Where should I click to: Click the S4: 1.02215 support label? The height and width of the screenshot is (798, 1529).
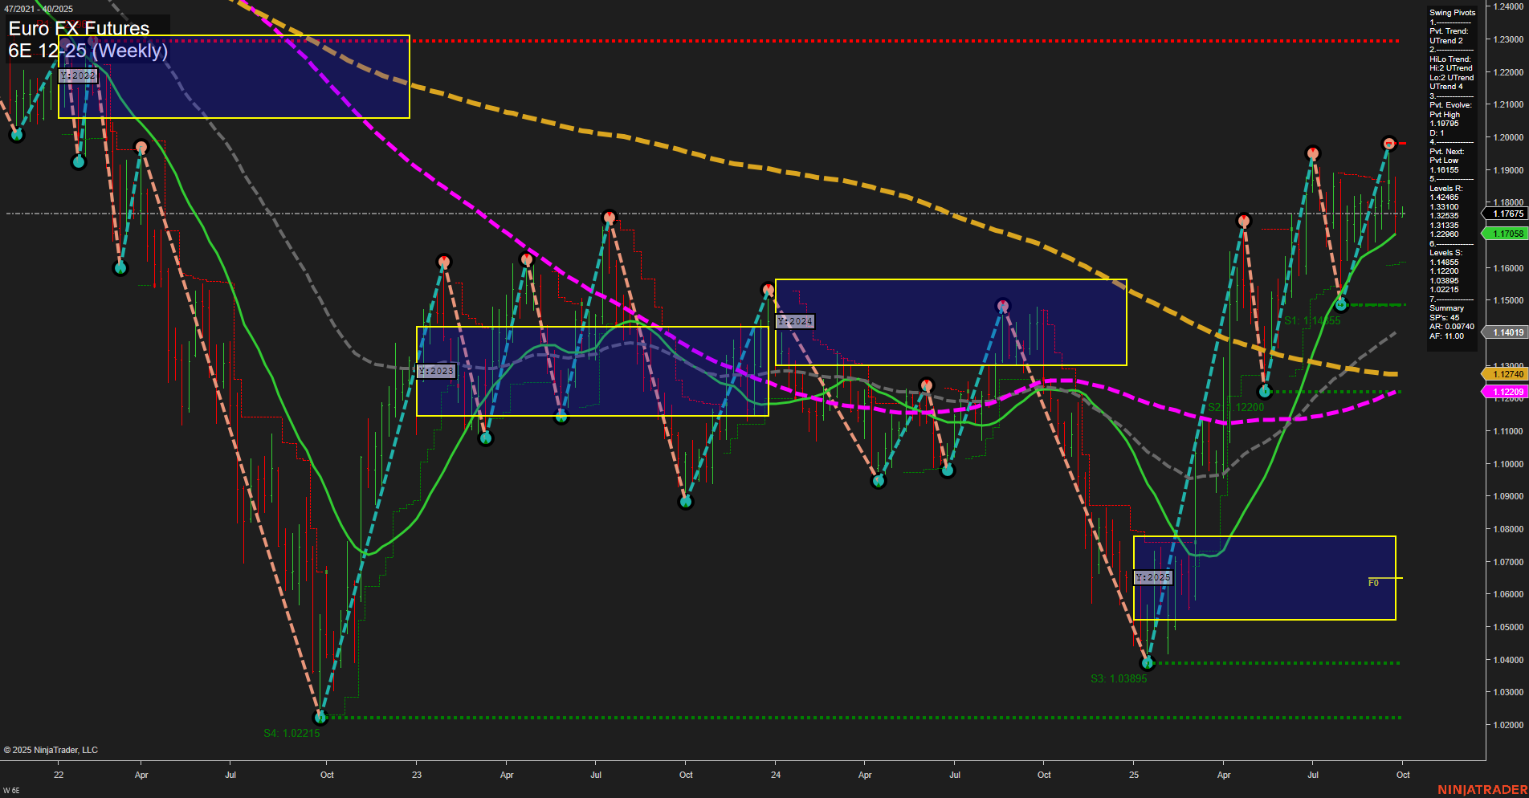click(x=292, y=732)
